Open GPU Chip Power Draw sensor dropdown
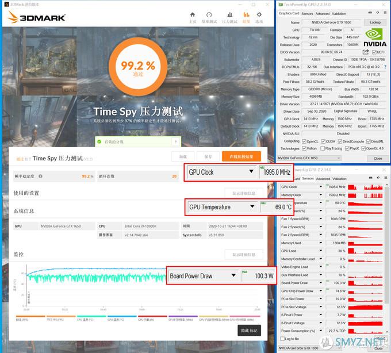This screenshot has height=353, width=391. pos(321,291)
